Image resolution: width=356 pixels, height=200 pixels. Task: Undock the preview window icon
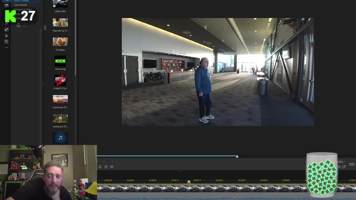(x=344, y=167)
